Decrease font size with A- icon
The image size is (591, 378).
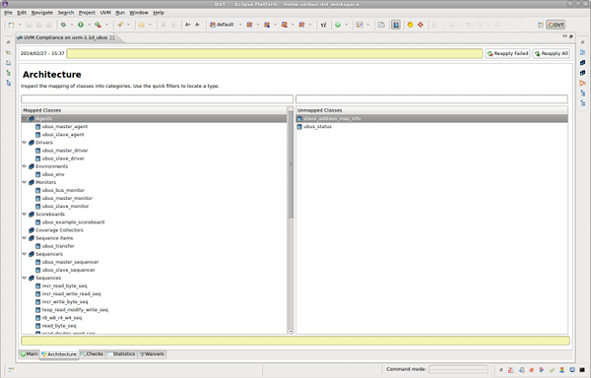pyautogui.click(x=198, y=25)
